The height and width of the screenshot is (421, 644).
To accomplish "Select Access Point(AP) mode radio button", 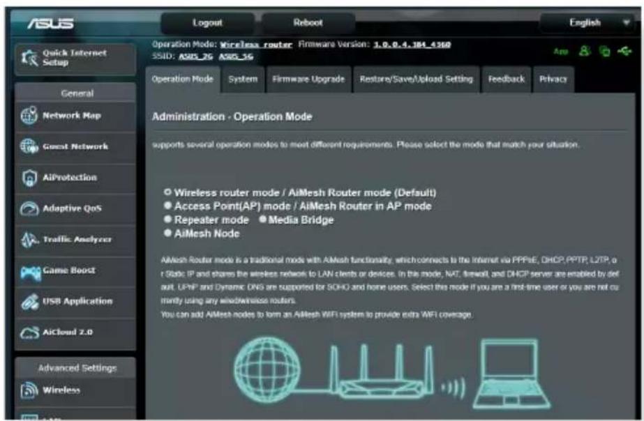I will tap(167, 205).
